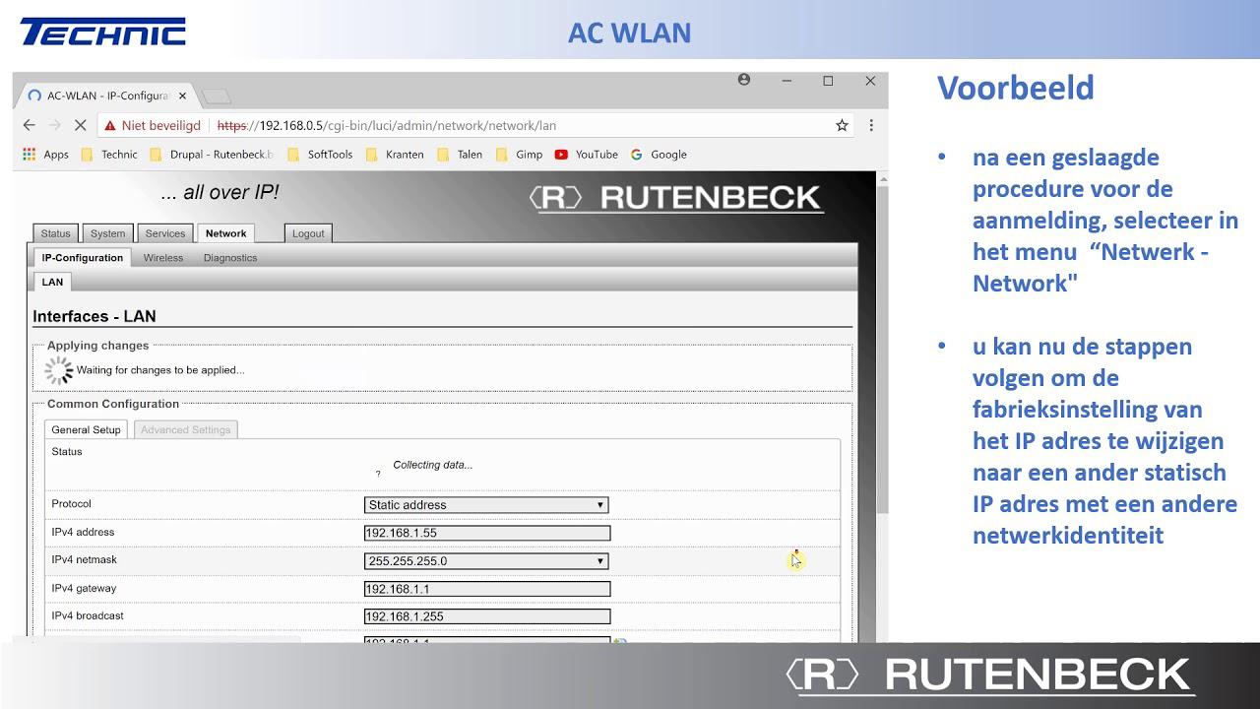Close the AC-WLAN browser tab

[x=182, y=96]
